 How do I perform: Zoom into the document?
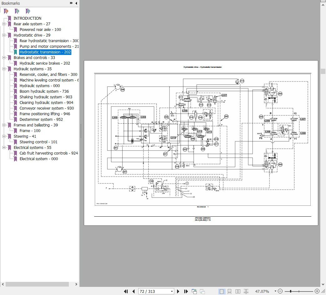coord(317,291)
